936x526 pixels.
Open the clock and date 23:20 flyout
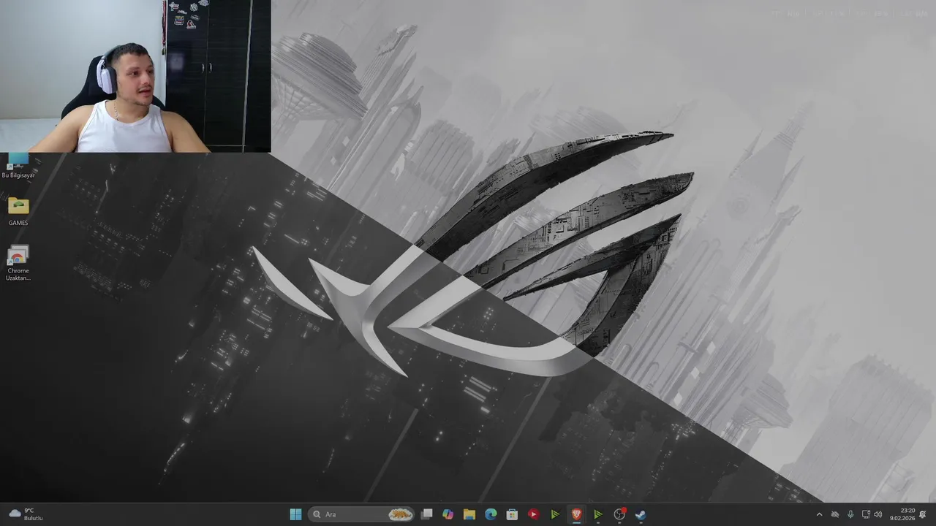(x=902, y=514)
